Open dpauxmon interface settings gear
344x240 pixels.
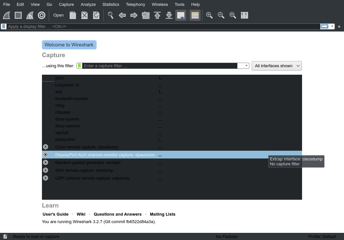pyautogui.click(x=46, y=155)
